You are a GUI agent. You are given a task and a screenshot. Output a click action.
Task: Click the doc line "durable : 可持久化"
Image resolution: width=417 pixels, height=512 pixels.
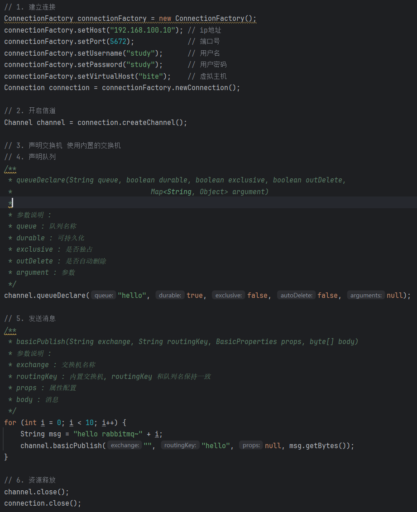pyautogui.click(x=50, y=238)
